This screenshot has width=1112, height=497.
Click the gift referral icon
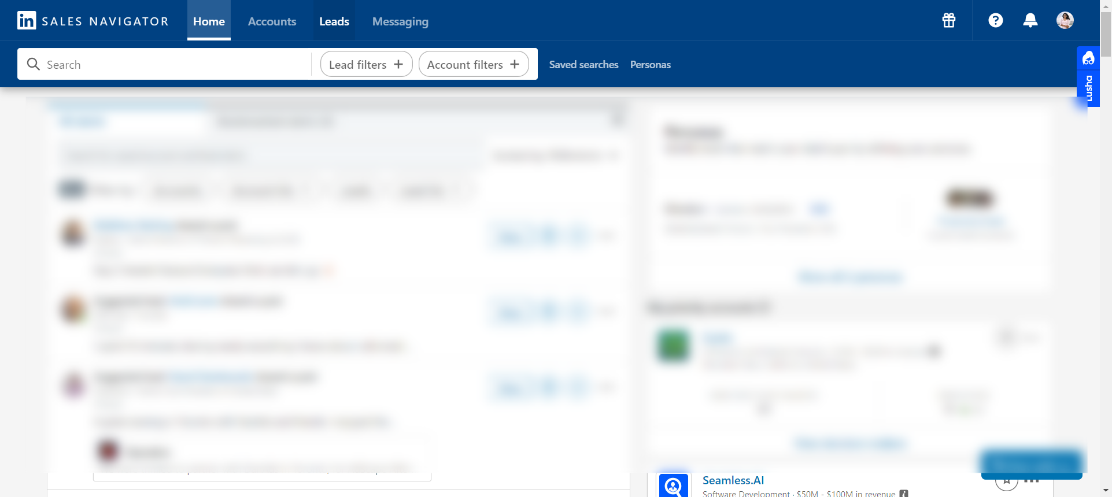click(949, 20)
